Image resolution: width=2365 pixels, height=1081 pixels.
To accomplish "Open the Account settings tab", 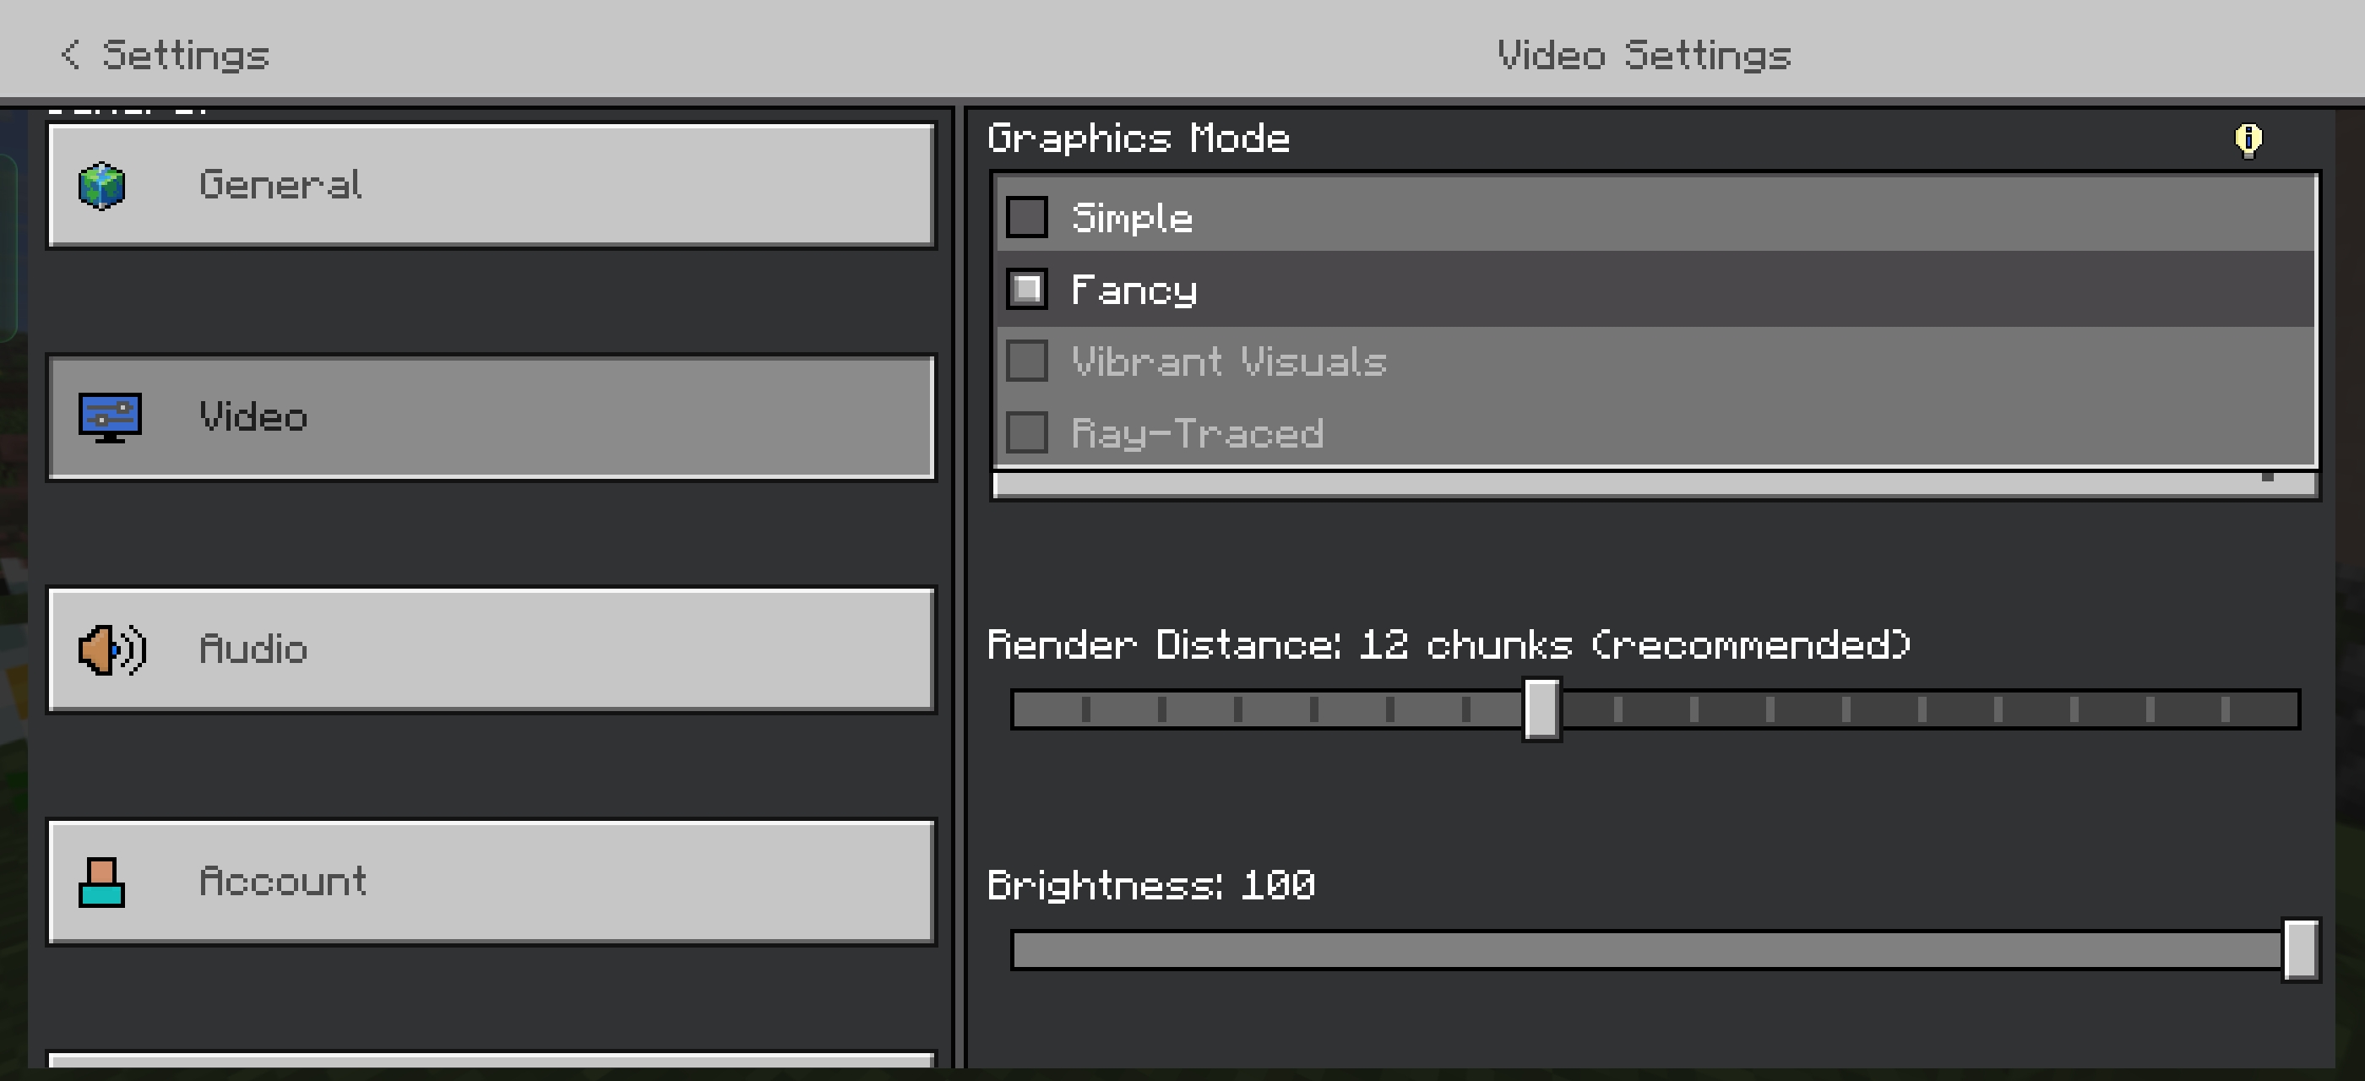I will 492,882.
